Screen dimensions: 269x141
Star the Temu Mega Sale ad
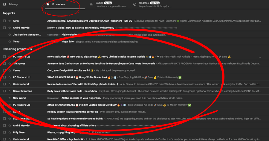click(x=10, y=42)
